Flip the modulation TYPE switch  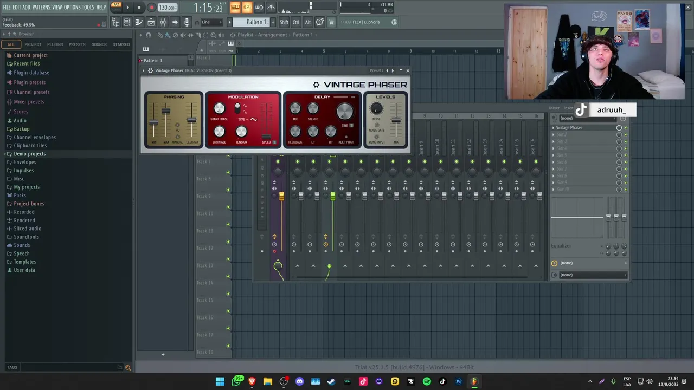coord(237,108)
